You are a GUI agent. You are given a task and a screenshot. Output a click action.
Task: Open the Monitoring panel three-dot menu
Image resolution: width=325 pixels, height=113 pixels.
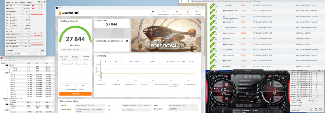pos(199,56)
